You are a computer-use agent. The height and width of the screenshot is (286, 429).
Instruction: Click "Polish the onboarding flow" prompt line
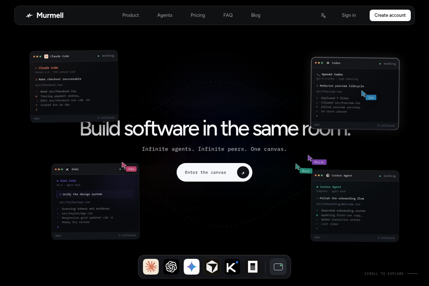pyautogui.click(x=340, y=198)
